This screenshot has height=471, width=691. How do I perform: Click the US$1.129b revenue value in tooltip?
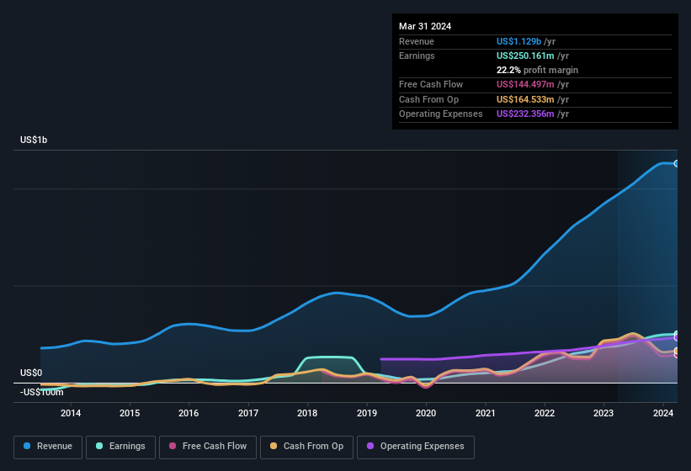pyautogui.click(x=518, y=41)
